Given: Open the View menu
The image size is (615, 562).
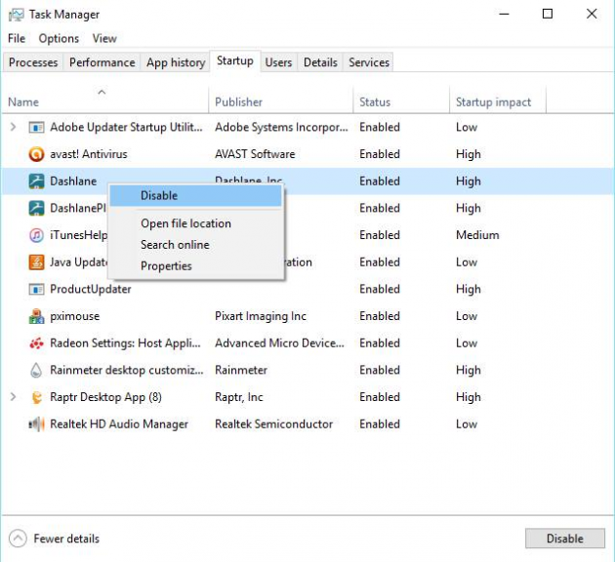Looking at the screenshot, I should [104, 38].
